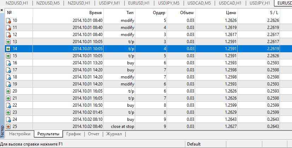
Task: Open the Отчет tab
Action: tap(94, 134)
